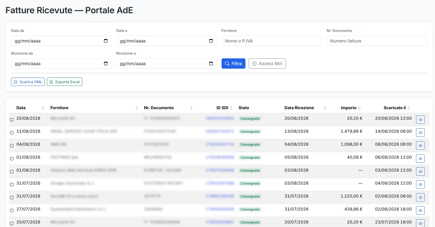This screenshot has height=227, width=435.
Task: Export table with Esporta Excel
Action: pos(65,82)
